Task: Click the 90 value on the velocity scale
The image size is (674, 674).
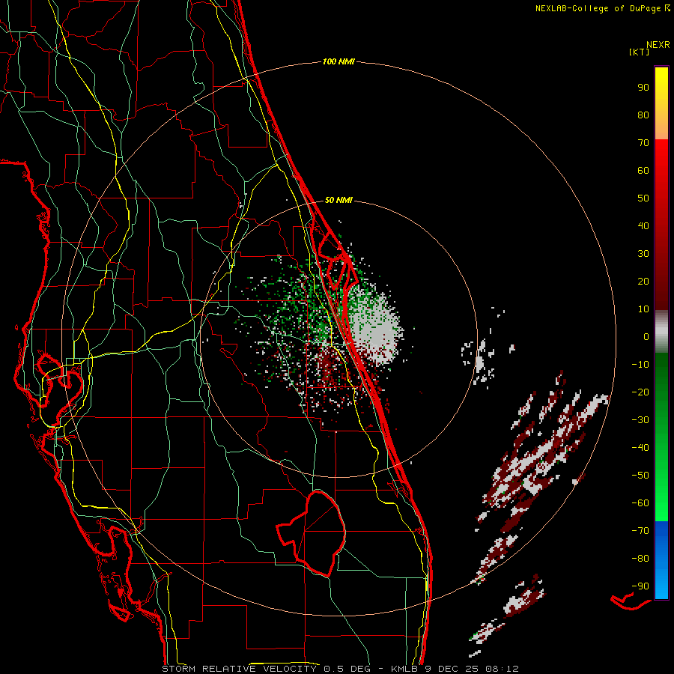Action: click(643, 88)
